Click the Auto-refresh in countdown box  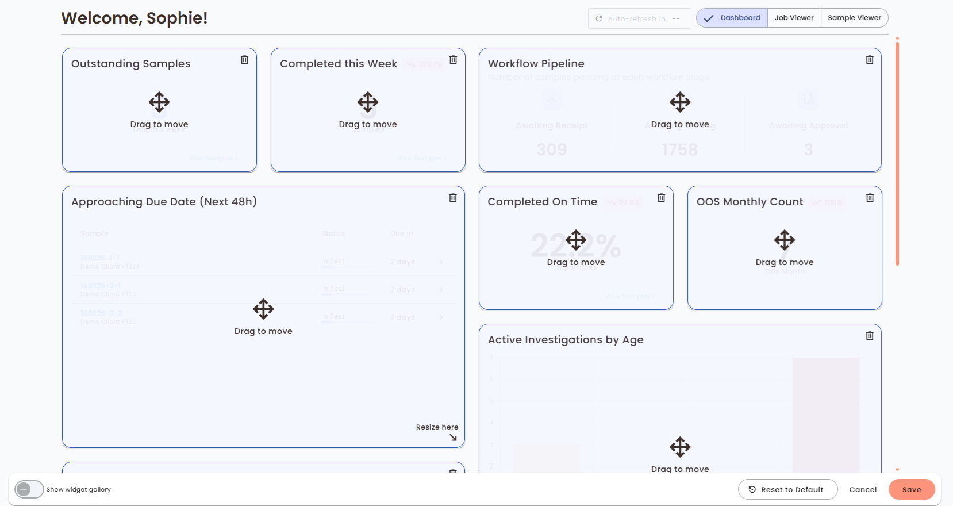pyautogui.click(x=639, y=18)
